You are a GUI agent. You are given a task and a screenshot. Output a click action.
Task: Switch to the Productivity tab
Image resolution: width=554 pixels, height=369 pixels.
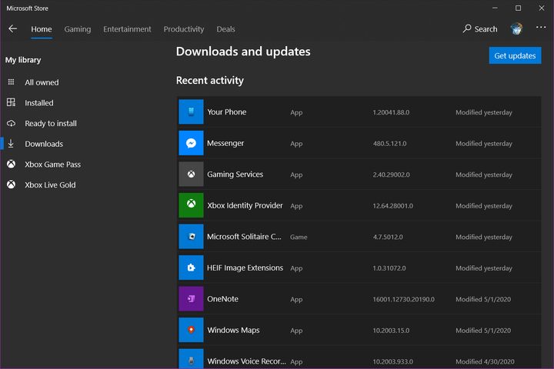184,29
